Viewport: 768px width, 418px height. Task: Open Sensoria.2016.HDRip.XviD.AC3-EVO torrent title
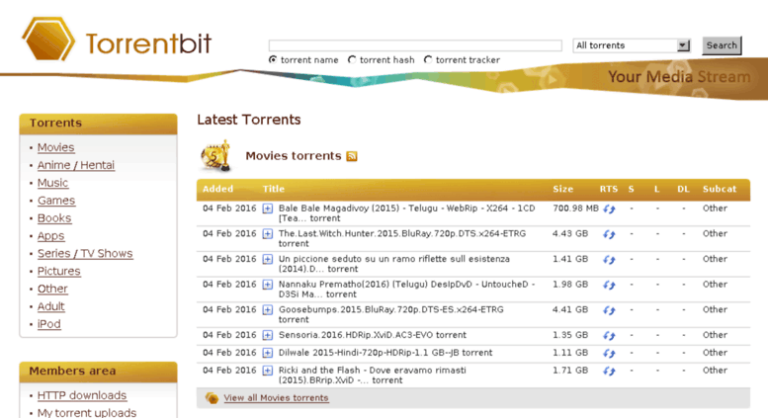[x=373, y=335]
